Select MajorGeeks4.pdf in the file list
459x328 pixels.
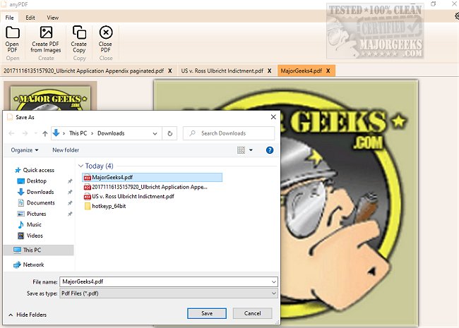click(152, 177)
